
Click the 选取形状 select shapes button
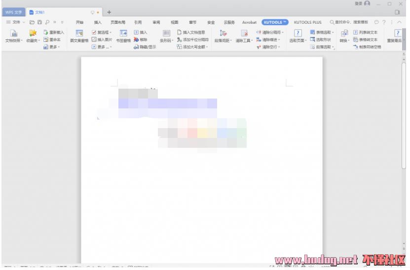[x=321, y=40]
